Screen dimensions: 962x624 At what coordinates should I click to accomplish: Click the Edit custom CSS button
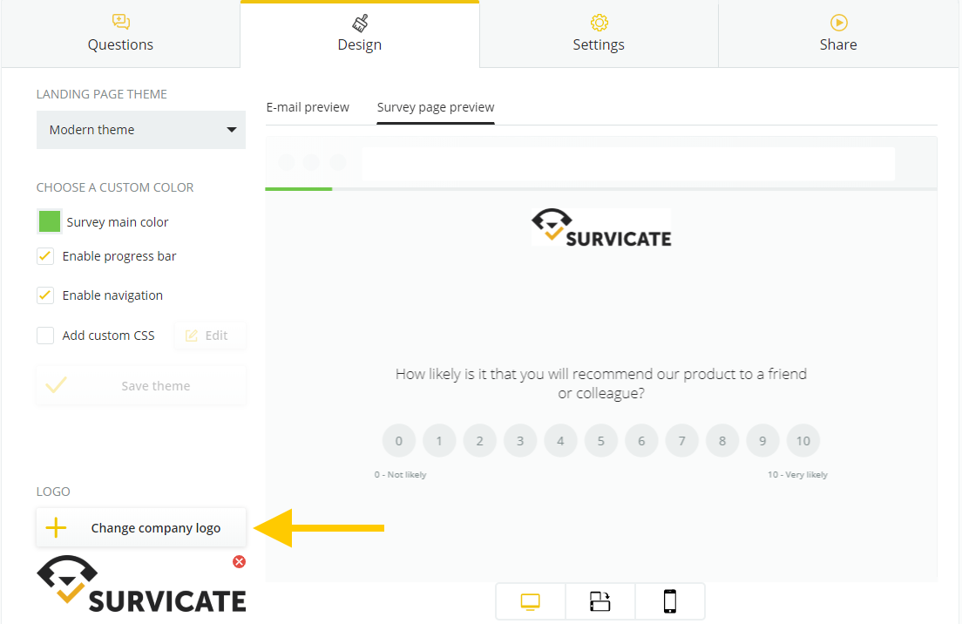point(211,336)
